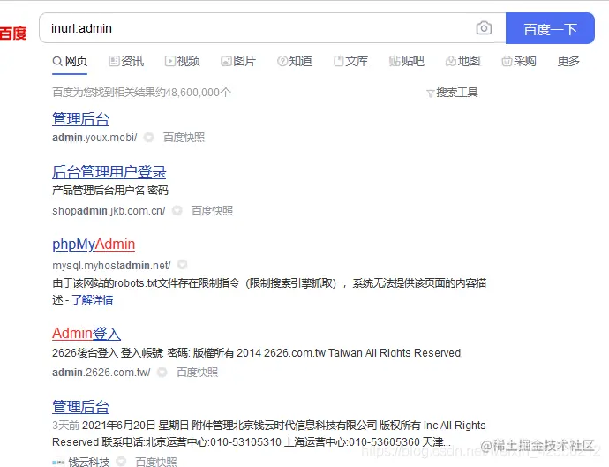Switch to the 资讯 tab
This screenshot has width=609, height=467.
click(x=126, y=61)
